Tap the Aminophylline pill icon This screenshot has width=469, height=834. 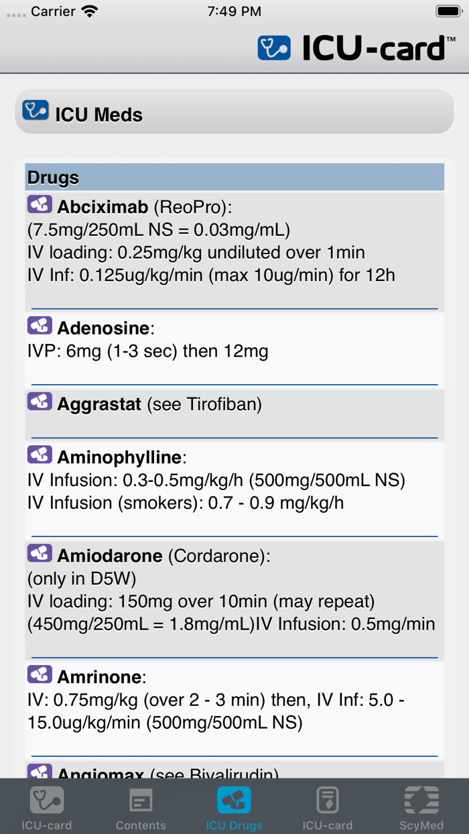pyautogui.click(x=40, y=455)
